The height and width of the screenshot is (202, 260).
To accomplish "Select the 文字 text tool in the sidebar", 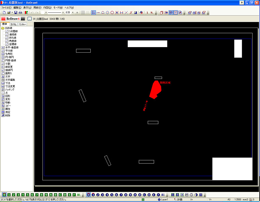I will (7, 77).
